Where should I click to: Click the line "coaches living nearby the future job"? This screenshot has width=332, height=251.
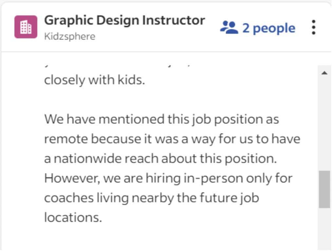click(151, 198)
